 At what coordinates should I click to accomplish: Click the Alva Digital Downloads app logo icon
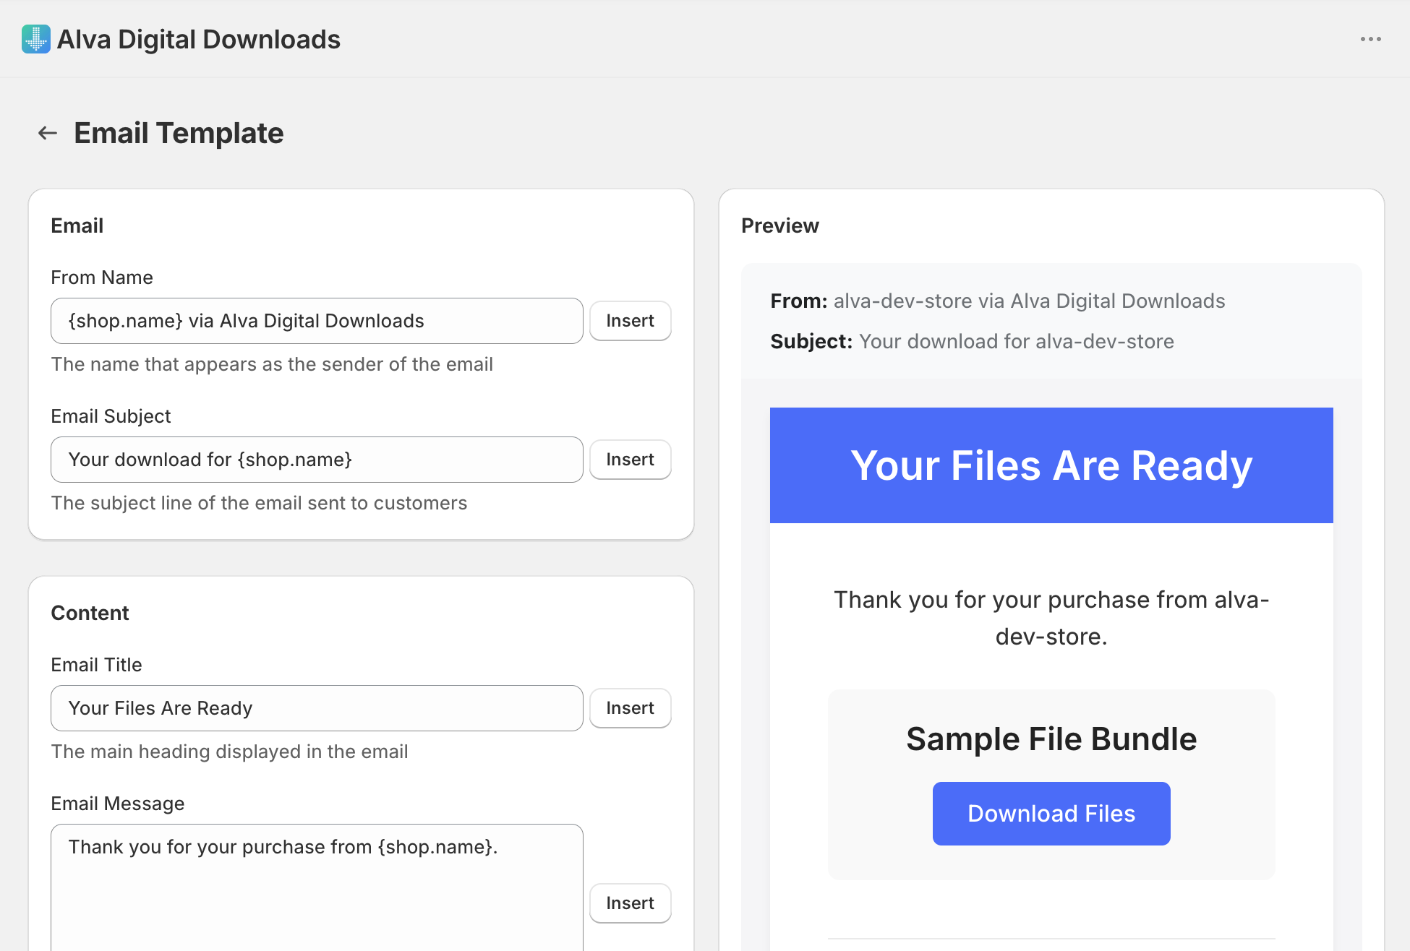pos(36,39)
